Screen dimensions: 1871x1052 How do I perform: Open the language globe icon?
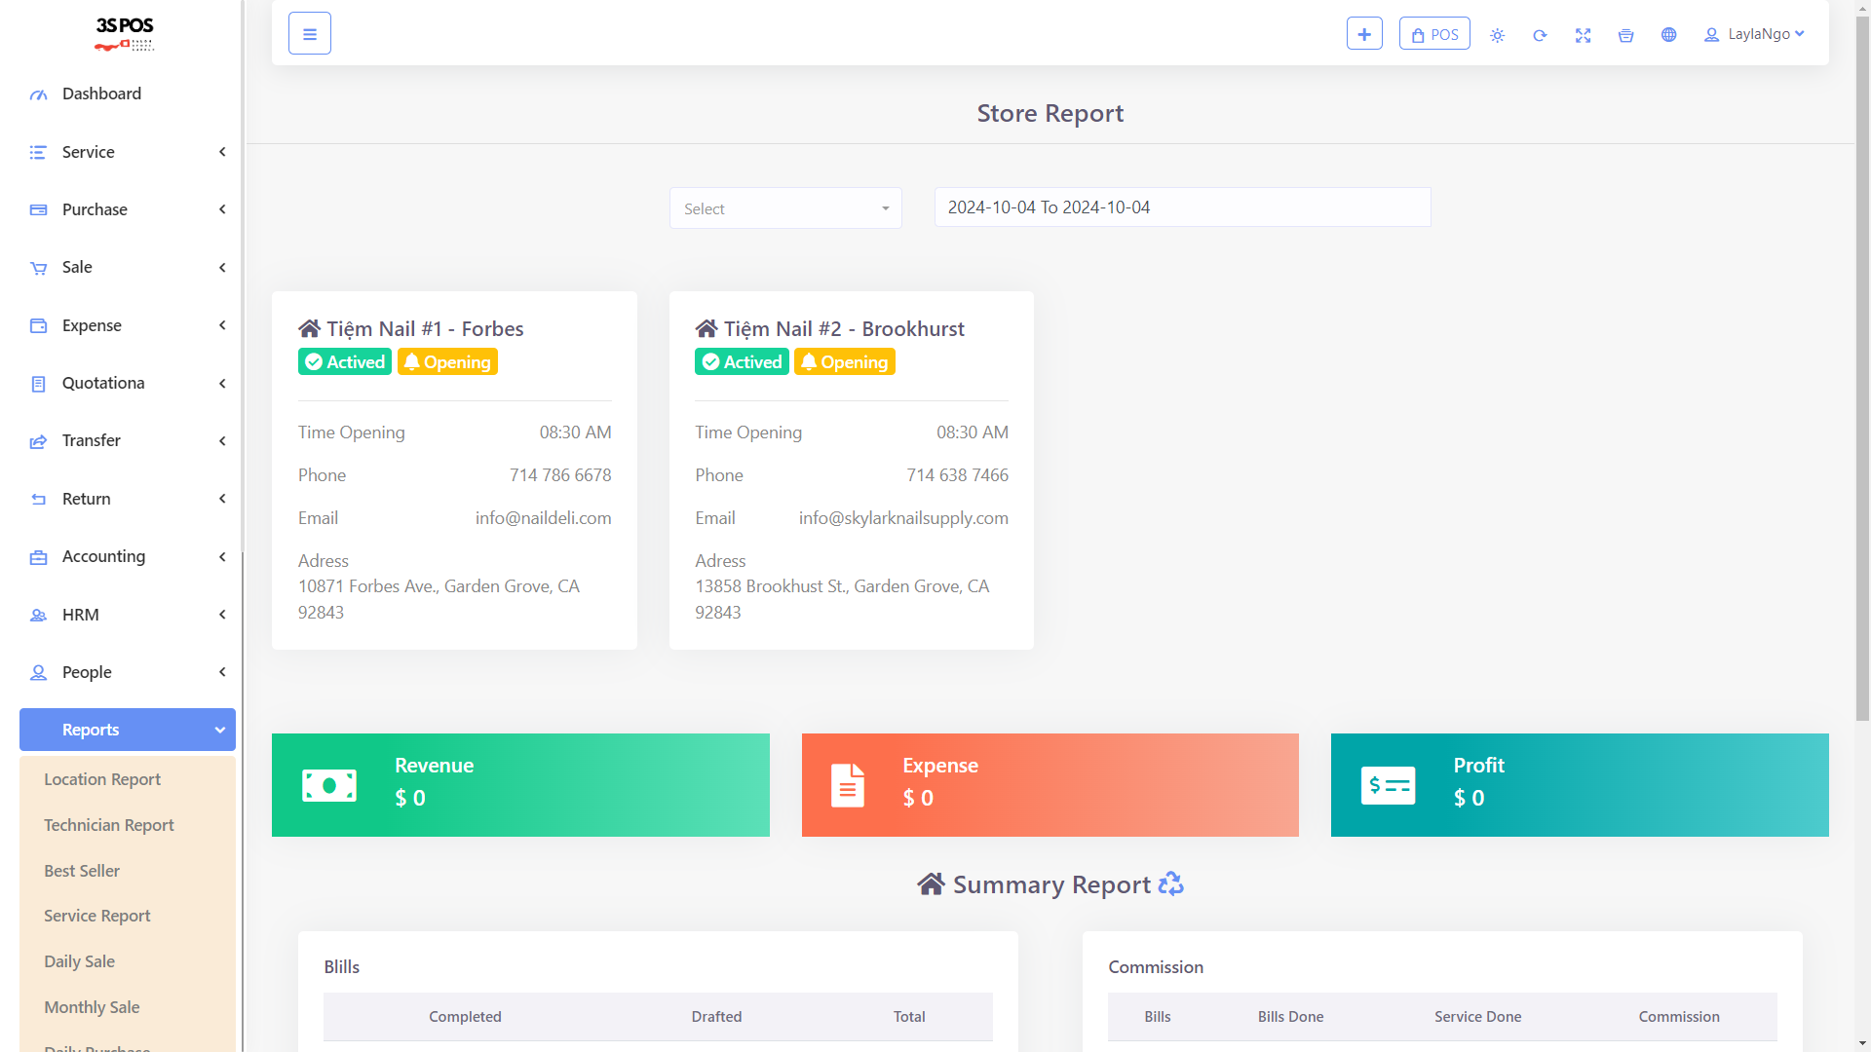pos(1668,35)
